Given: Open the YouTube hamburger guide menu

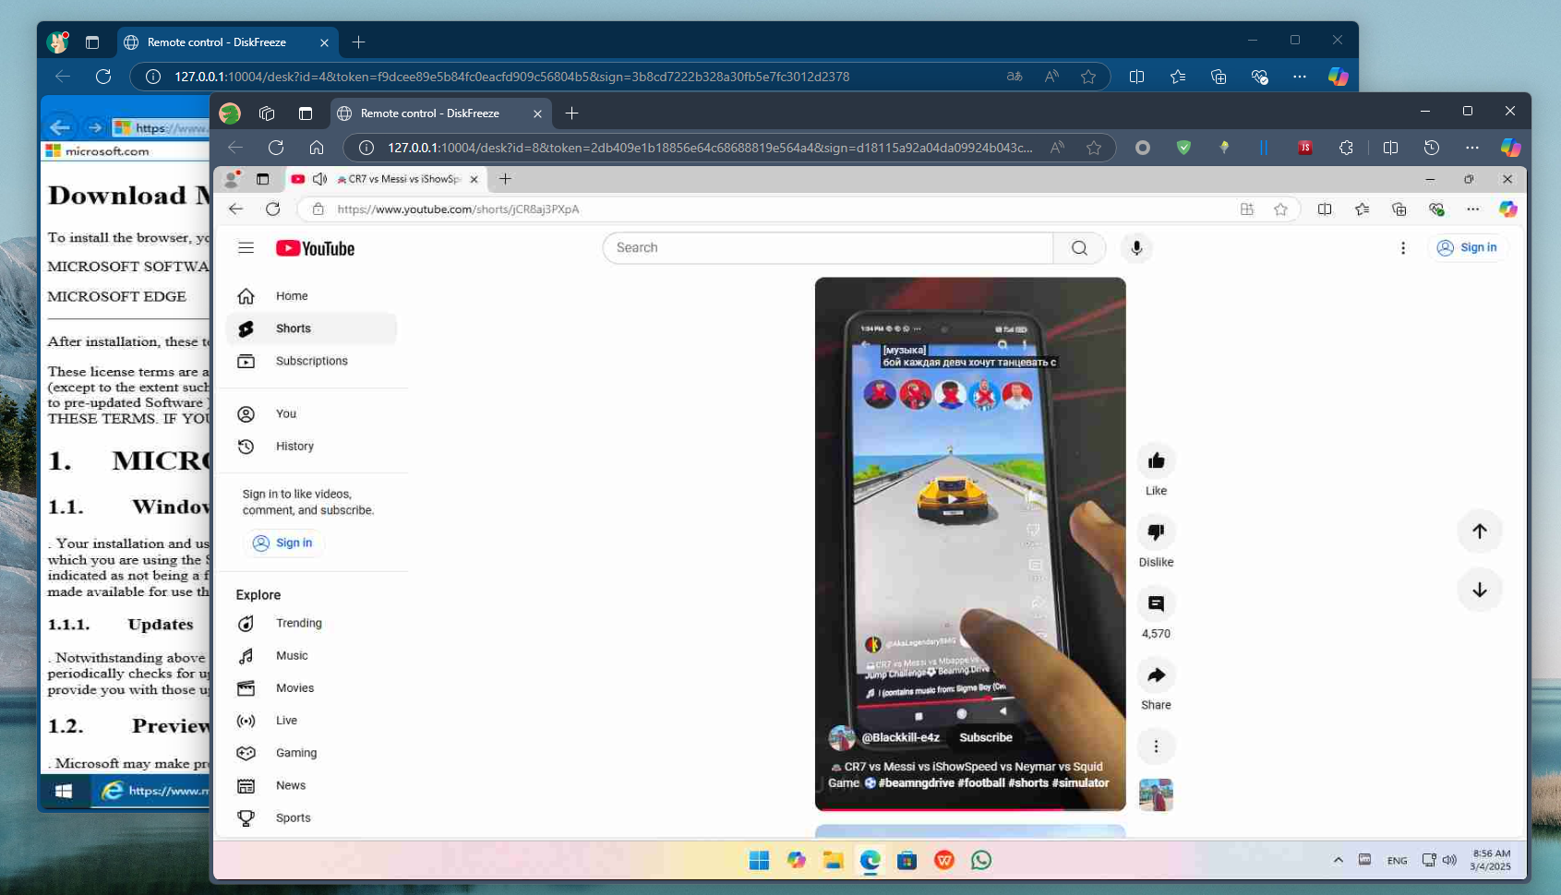Looking at the screenshot, I should click(x=246, y=248).
